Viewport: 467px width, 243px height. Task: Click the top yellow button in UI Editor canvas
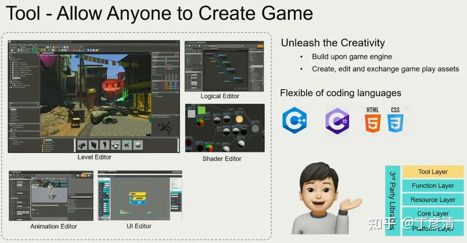[137, 194]
